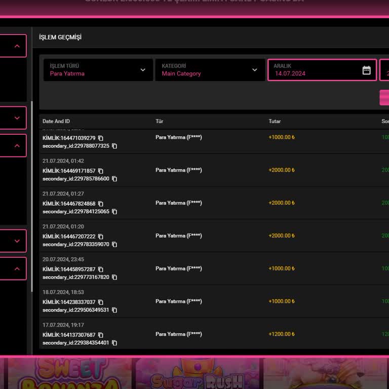Collapse the top sidebar section
The image size is (389, 389).
pyautogui.click(x=17, y=46)
